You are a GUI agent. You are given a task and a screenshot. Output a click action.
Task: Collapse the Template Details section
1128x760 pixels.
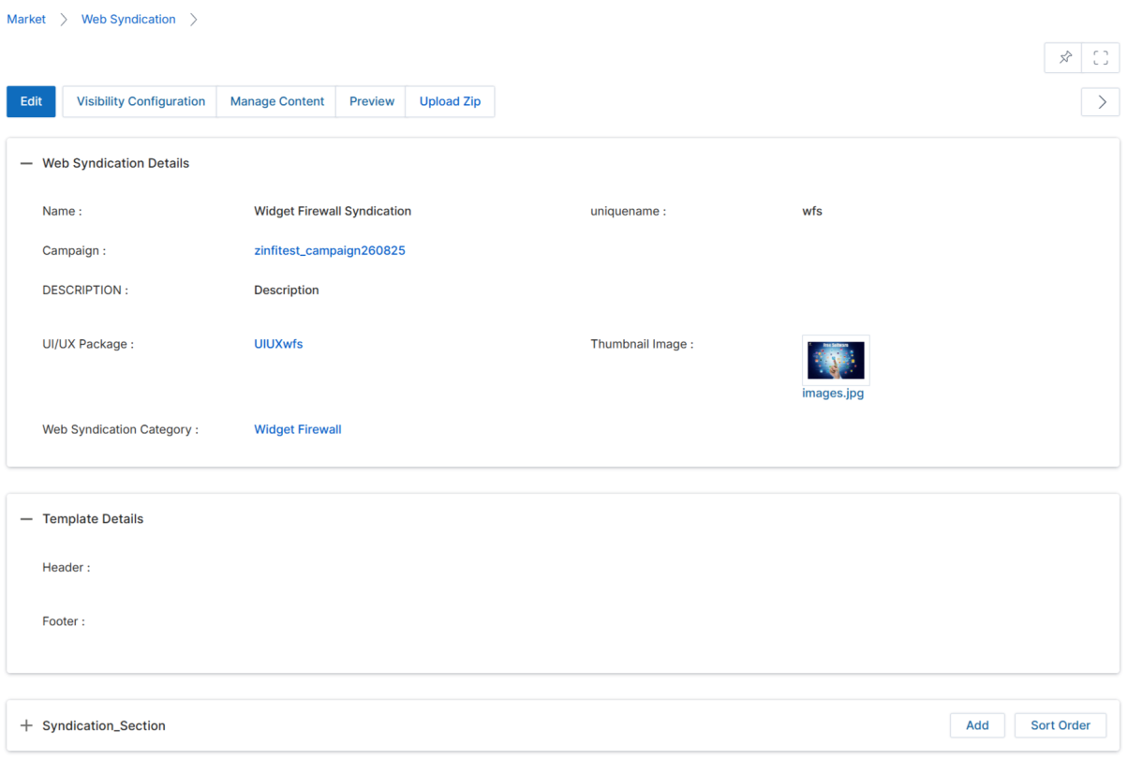coord(26,519)
